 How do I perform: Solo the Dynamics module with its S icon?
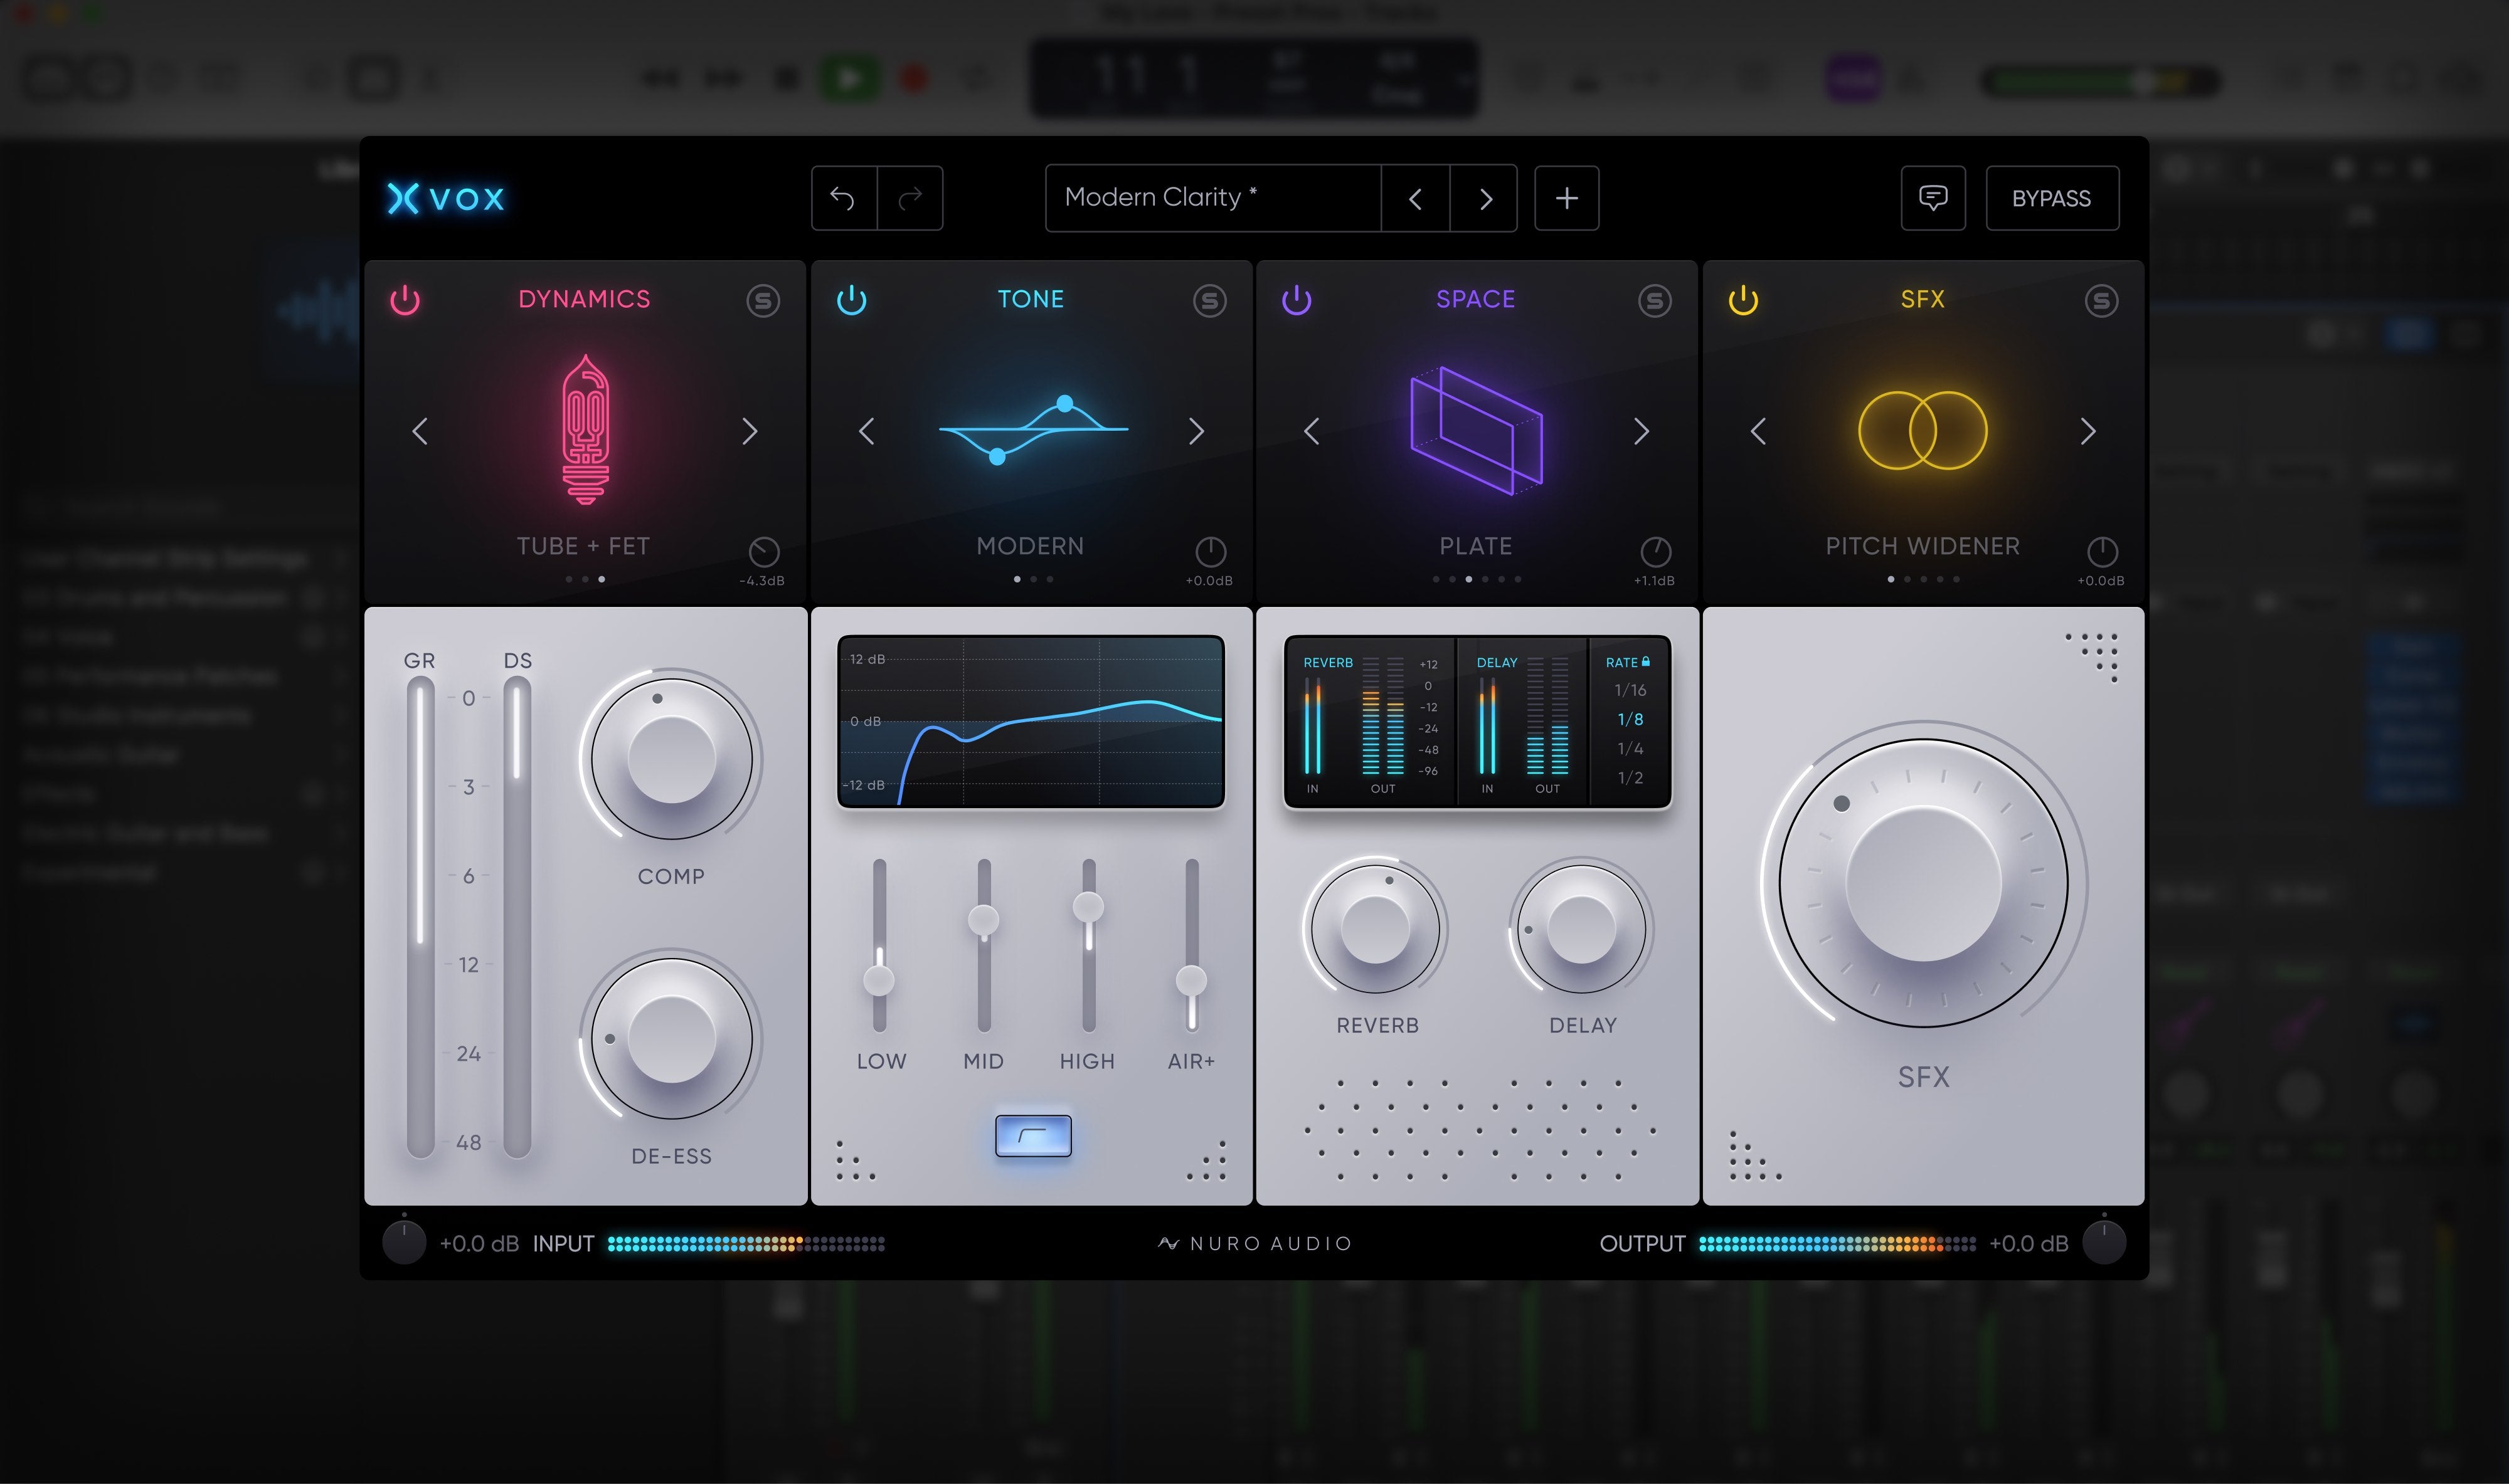pyautogui.click(x=762, y=300)
